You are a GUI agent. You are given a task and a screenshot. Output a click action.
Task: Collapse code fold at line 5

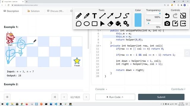tap(100, 31)
